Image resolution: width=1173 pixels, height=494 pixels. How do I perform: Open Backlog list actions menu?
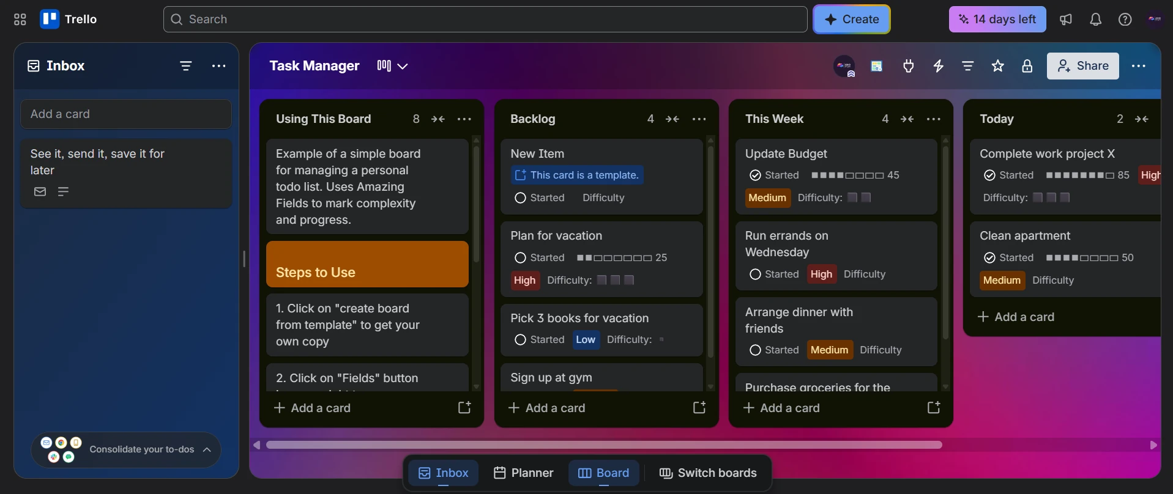pyautogui.click(x=699, y=119)
